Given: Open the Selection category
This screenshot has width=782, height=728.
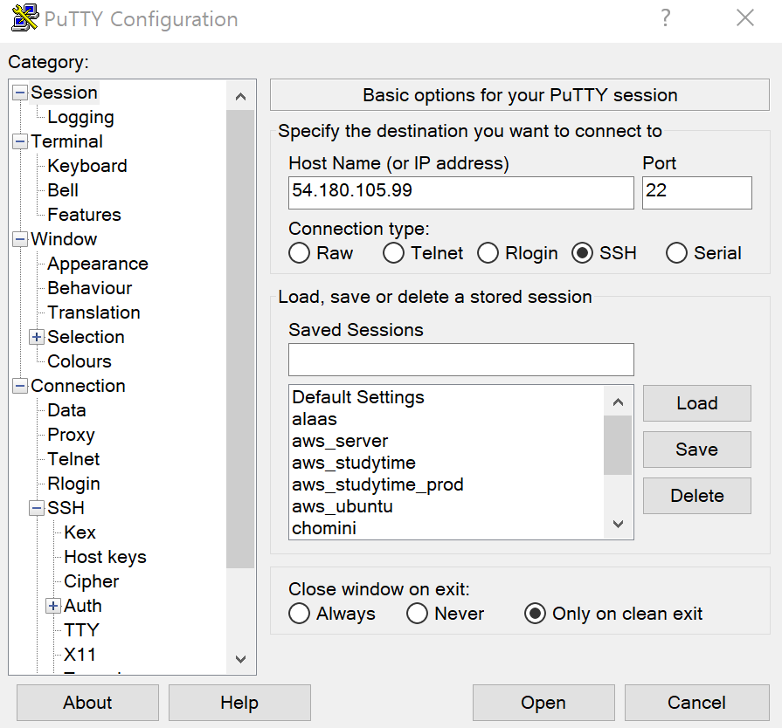Looking at the screenshot, I should (86, 337).
